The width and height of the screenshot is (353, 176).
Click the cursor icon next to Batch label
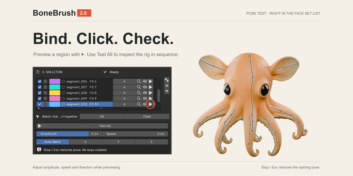pos(38,116)
